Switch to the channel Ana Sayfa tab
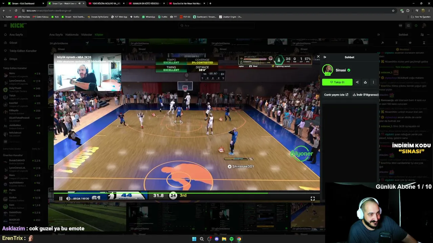Image resolution: width=433 pixels, height=243 pixels. click(x=56, y=35)
